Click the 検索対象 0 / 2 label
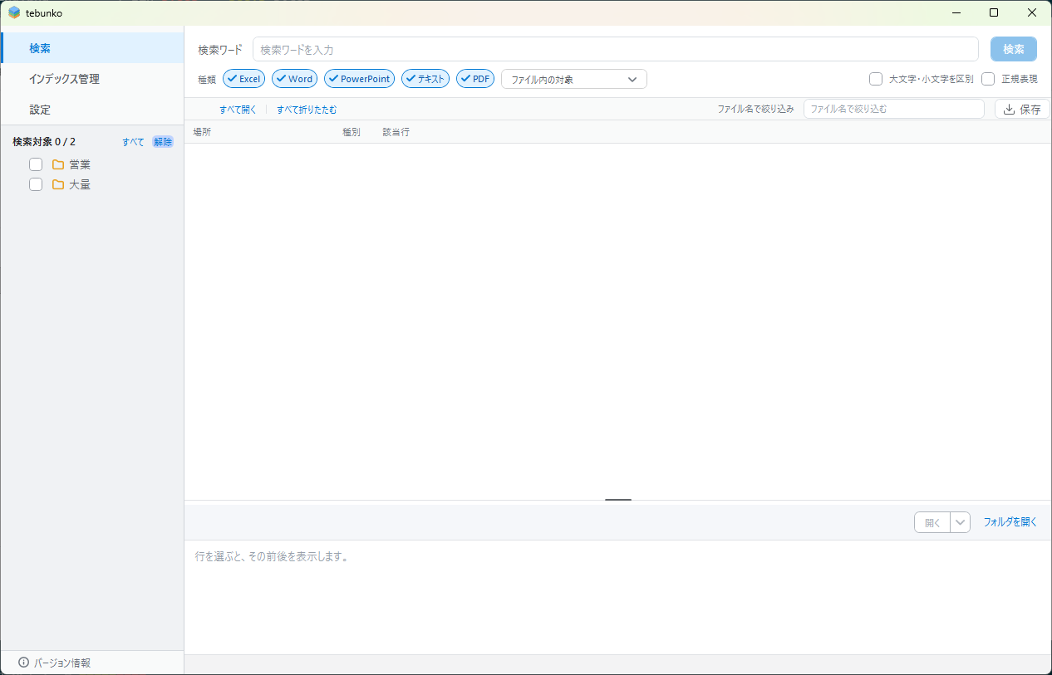This screenshot has height=675, width=1052. [44, 142]
